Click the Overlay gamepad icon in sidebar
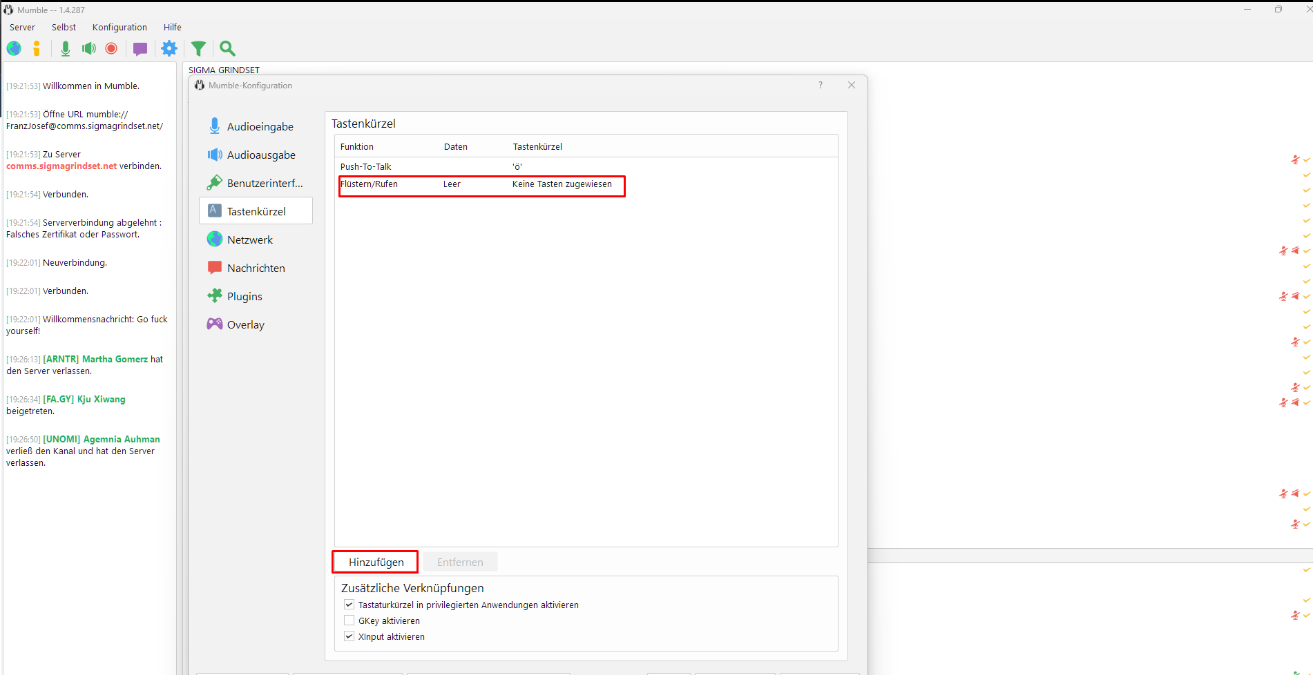Screen dimensions: 1313x675 215,324
